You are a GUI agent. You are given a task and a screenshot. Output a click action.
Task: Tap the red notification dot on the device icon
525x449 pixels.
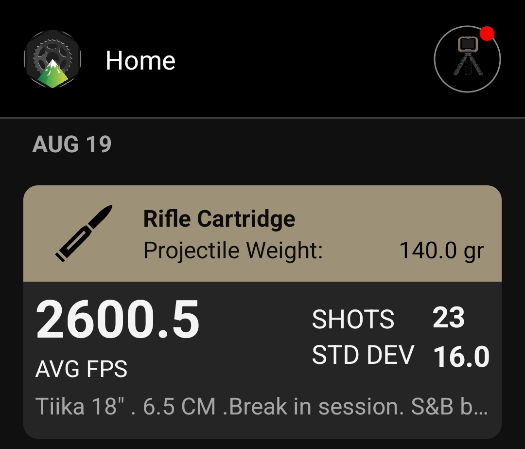487,34
